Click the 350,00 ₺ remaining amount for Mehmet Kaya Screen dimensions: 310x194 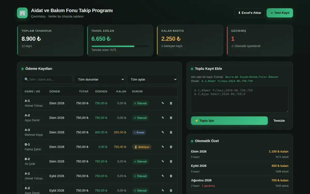pos(120,132)
